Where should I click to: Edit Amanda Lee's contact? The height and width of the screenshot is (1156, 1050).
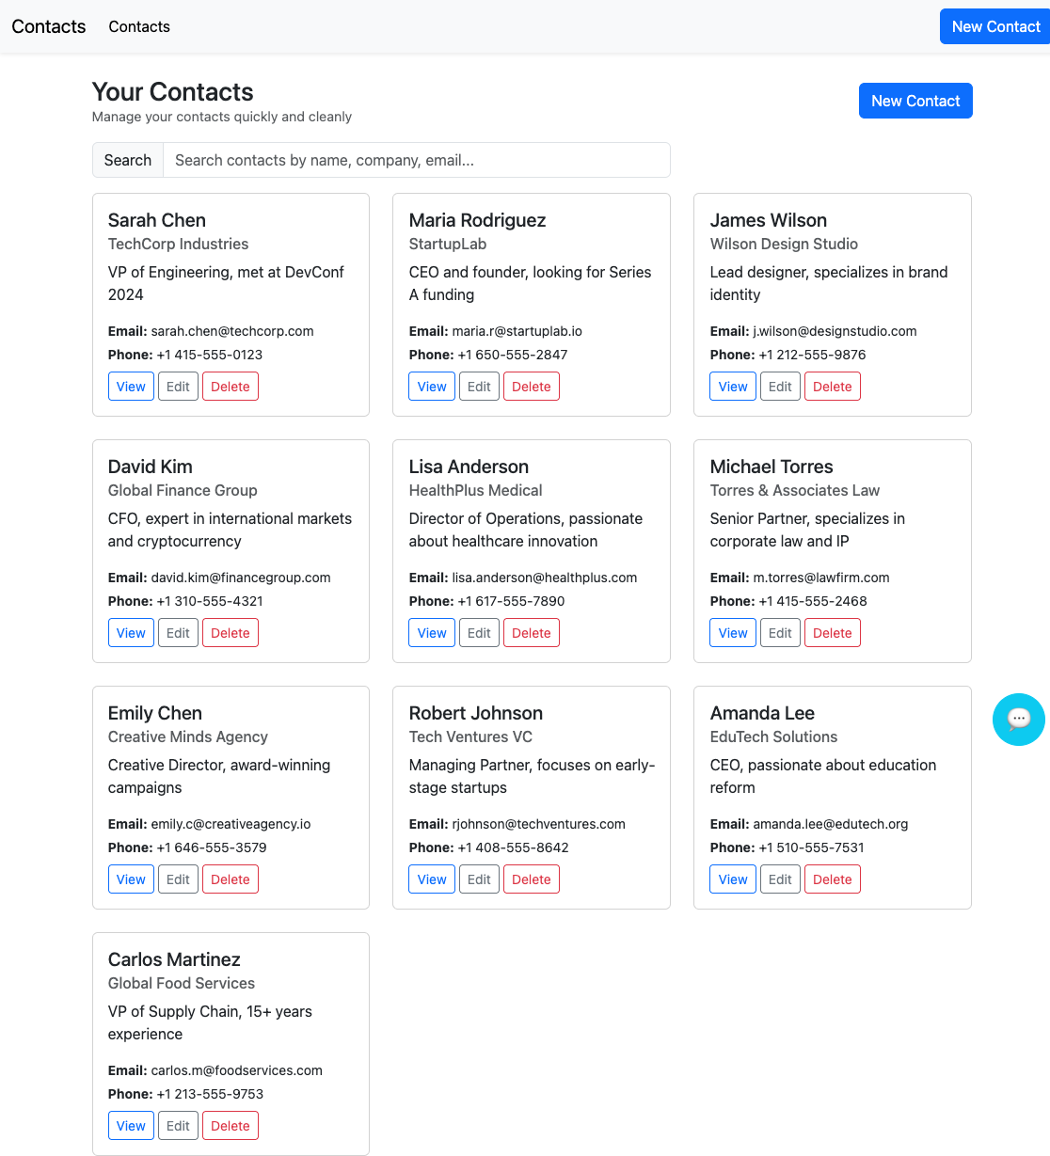780,879
